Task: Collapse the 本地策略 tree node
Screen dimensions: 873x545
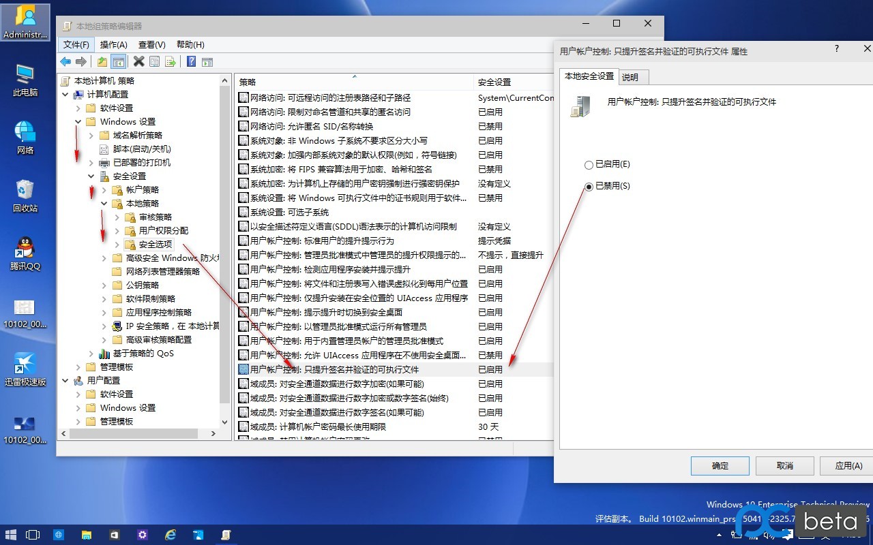Action: click(104, 204)
